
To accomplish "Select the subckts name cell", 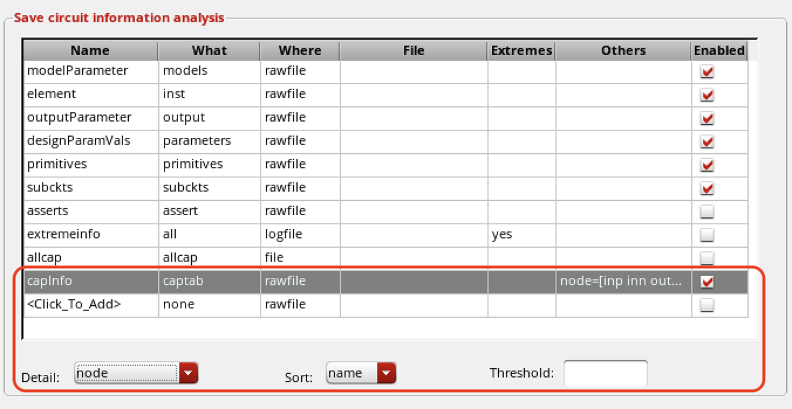I will pyautogui.click(x=91, y=188).
